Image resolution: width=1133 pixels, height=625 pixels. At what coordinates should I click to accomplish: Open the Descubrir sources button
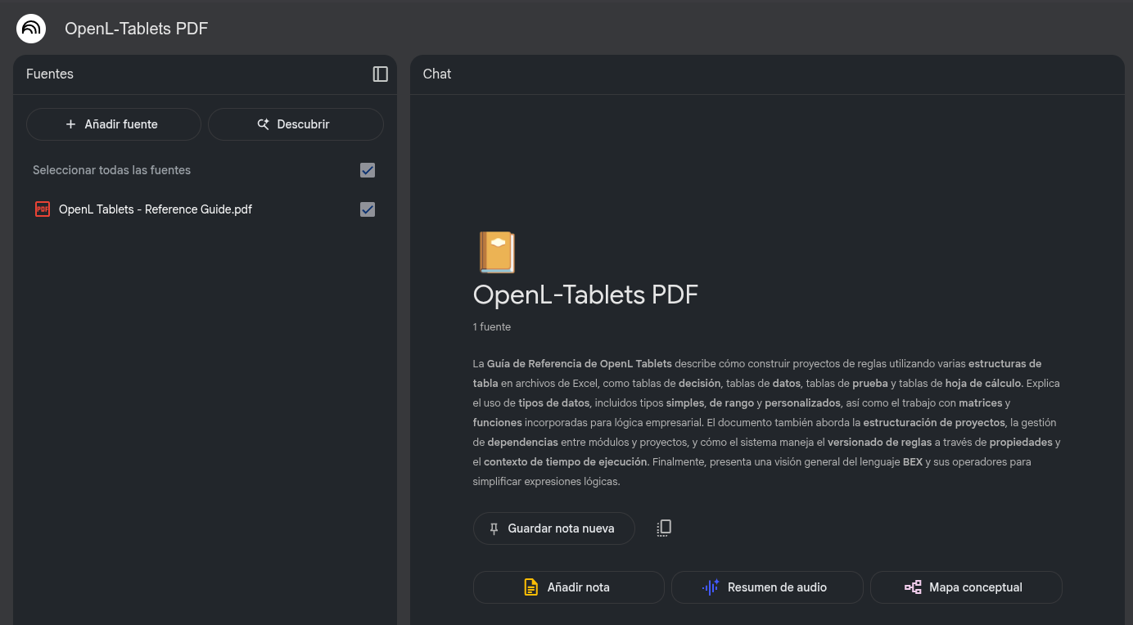point(296,124)
